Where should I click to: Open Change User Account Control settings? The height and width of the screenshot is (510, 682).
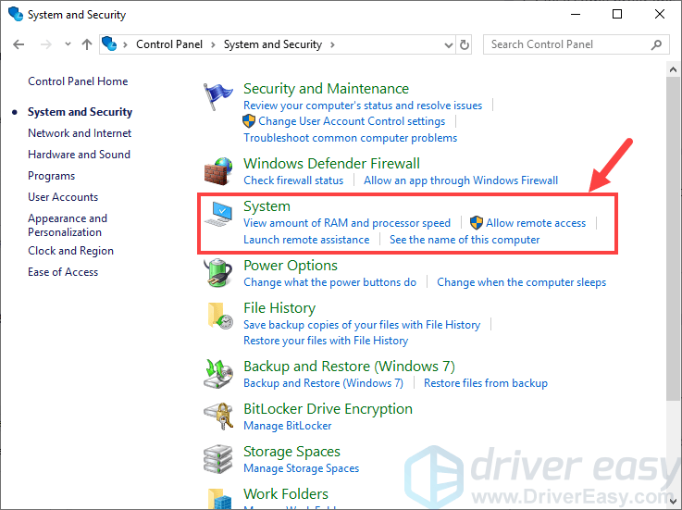[x=352, y=121]
